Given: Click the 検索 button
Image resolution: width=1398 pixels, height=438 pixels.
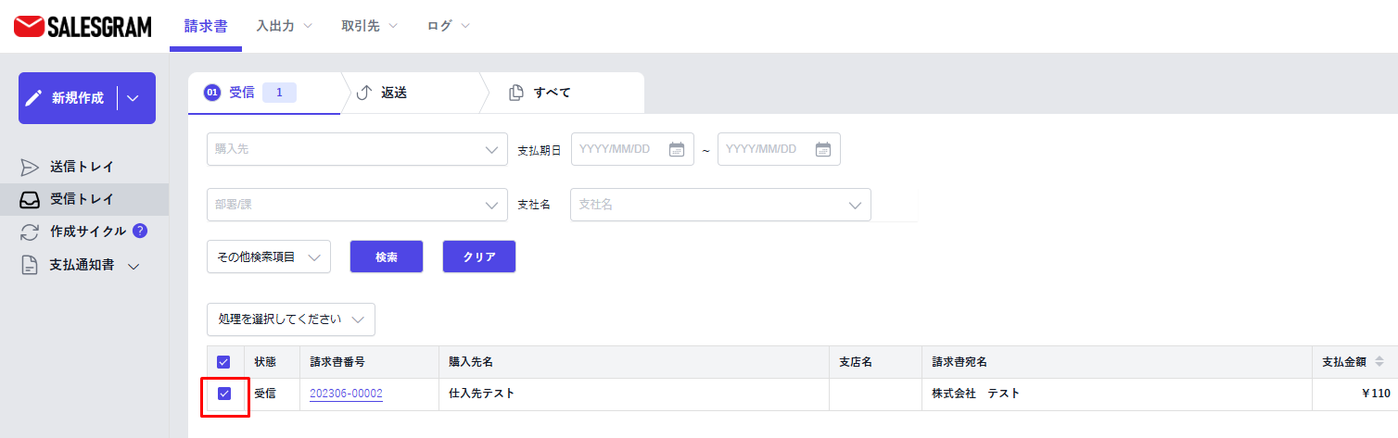Looking at the screenshot, I should [x=386, y=257].
